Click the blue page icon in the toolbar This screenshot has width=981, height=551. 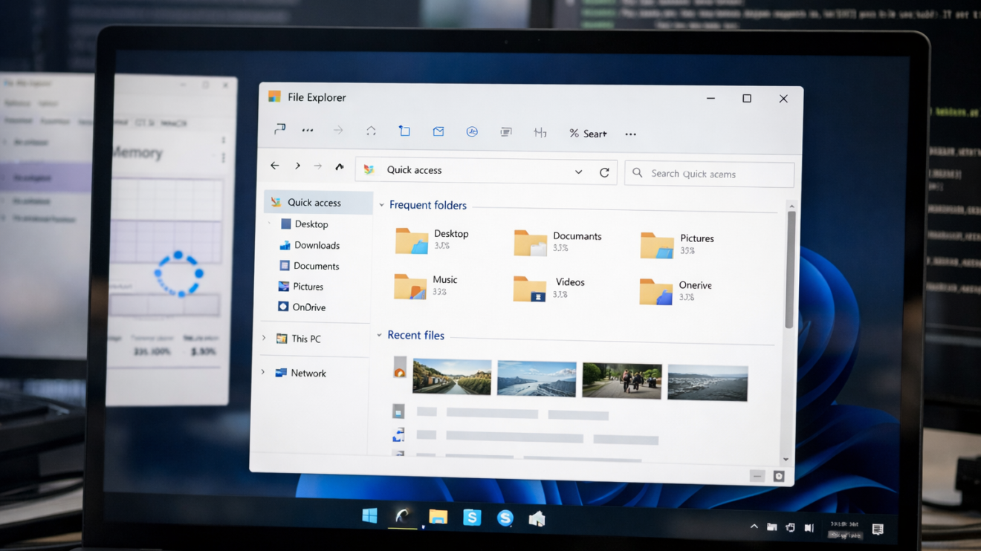point(404,131)
